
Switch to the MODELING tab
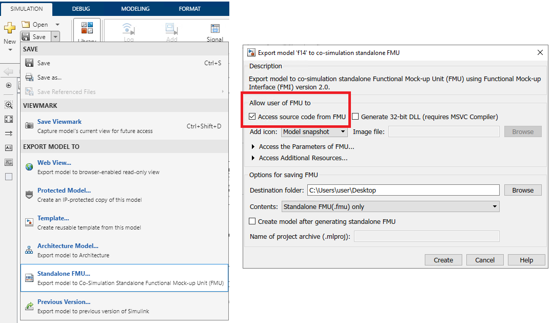coord(135,9)
